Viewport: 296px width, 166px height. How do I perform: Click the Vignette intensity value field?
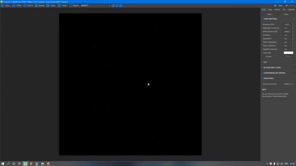click(288, 49)
